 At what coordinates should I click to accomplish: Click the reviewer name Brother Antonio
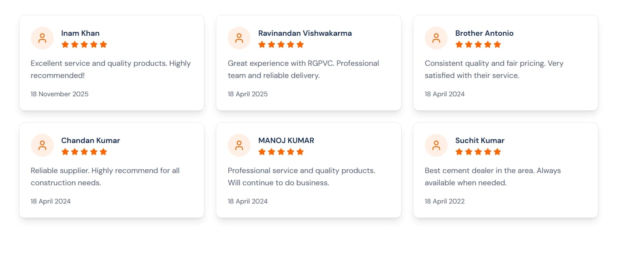point(484,33)
